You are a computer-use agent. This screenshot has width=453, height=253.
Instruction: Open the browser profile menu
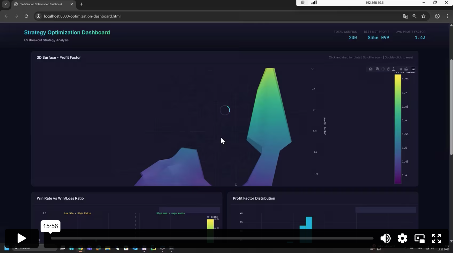pos(437,16)
